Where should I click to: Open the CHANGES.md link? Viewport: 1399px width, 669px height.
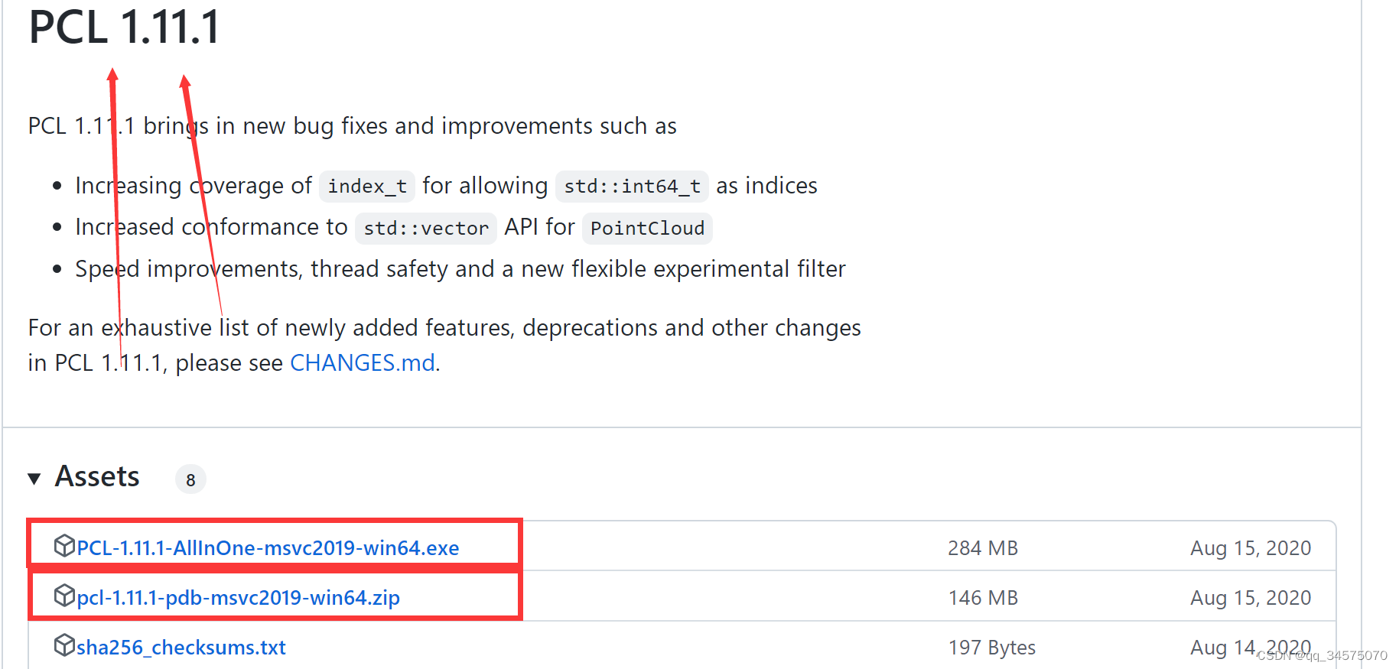coord(362,362)
